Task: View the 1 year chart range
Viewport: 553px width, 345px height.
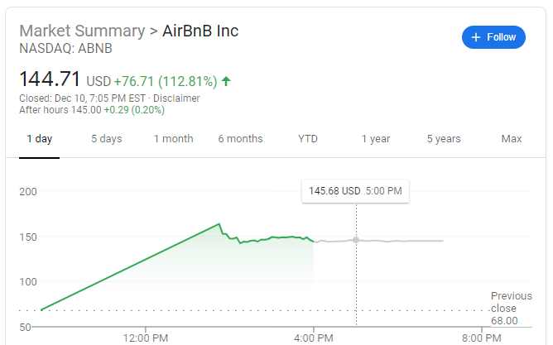Action: (x=376, y=139)
